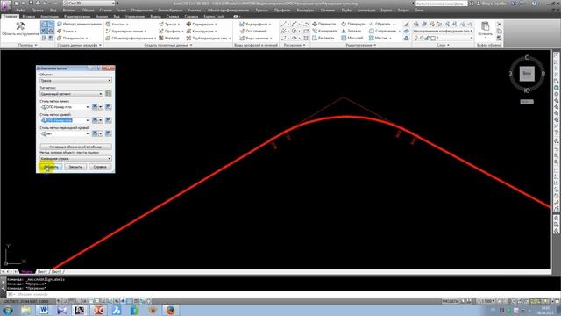The image size is (561, 316).
Task: Expand the Редактирование panel title
Action: 360,45
